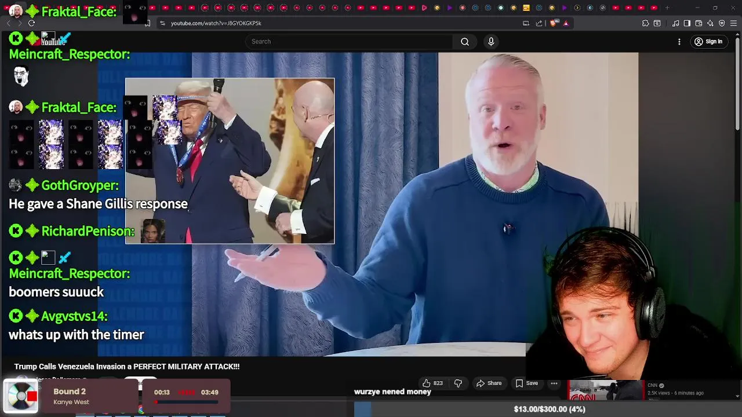Open more actions ellipsis under the video

(x=554, y=383)
